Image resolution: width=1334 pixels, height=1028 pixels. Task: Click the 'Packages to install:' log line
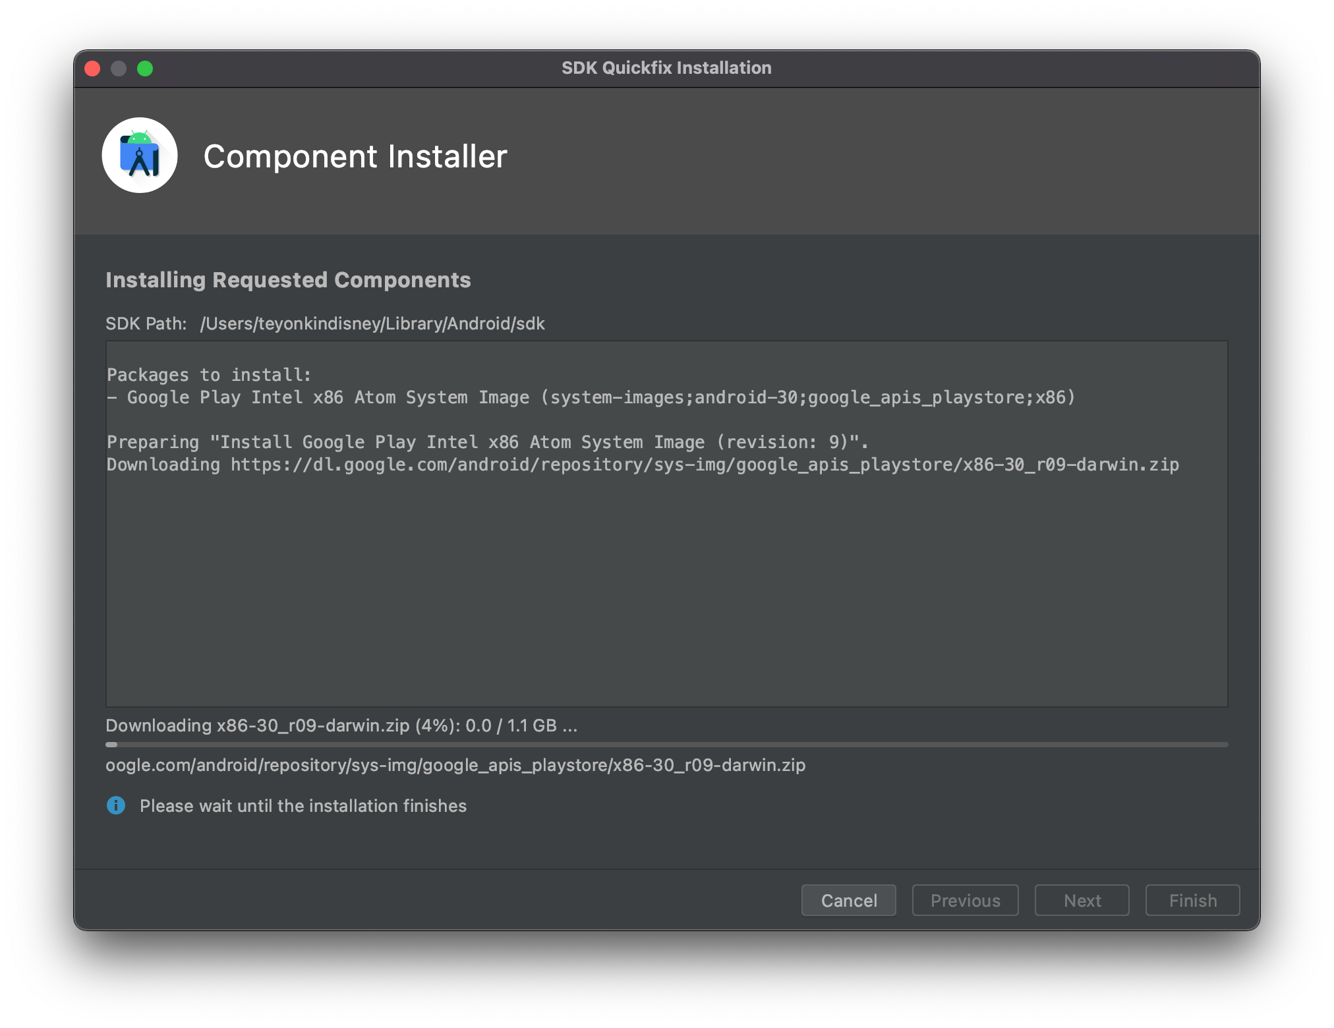209,375
